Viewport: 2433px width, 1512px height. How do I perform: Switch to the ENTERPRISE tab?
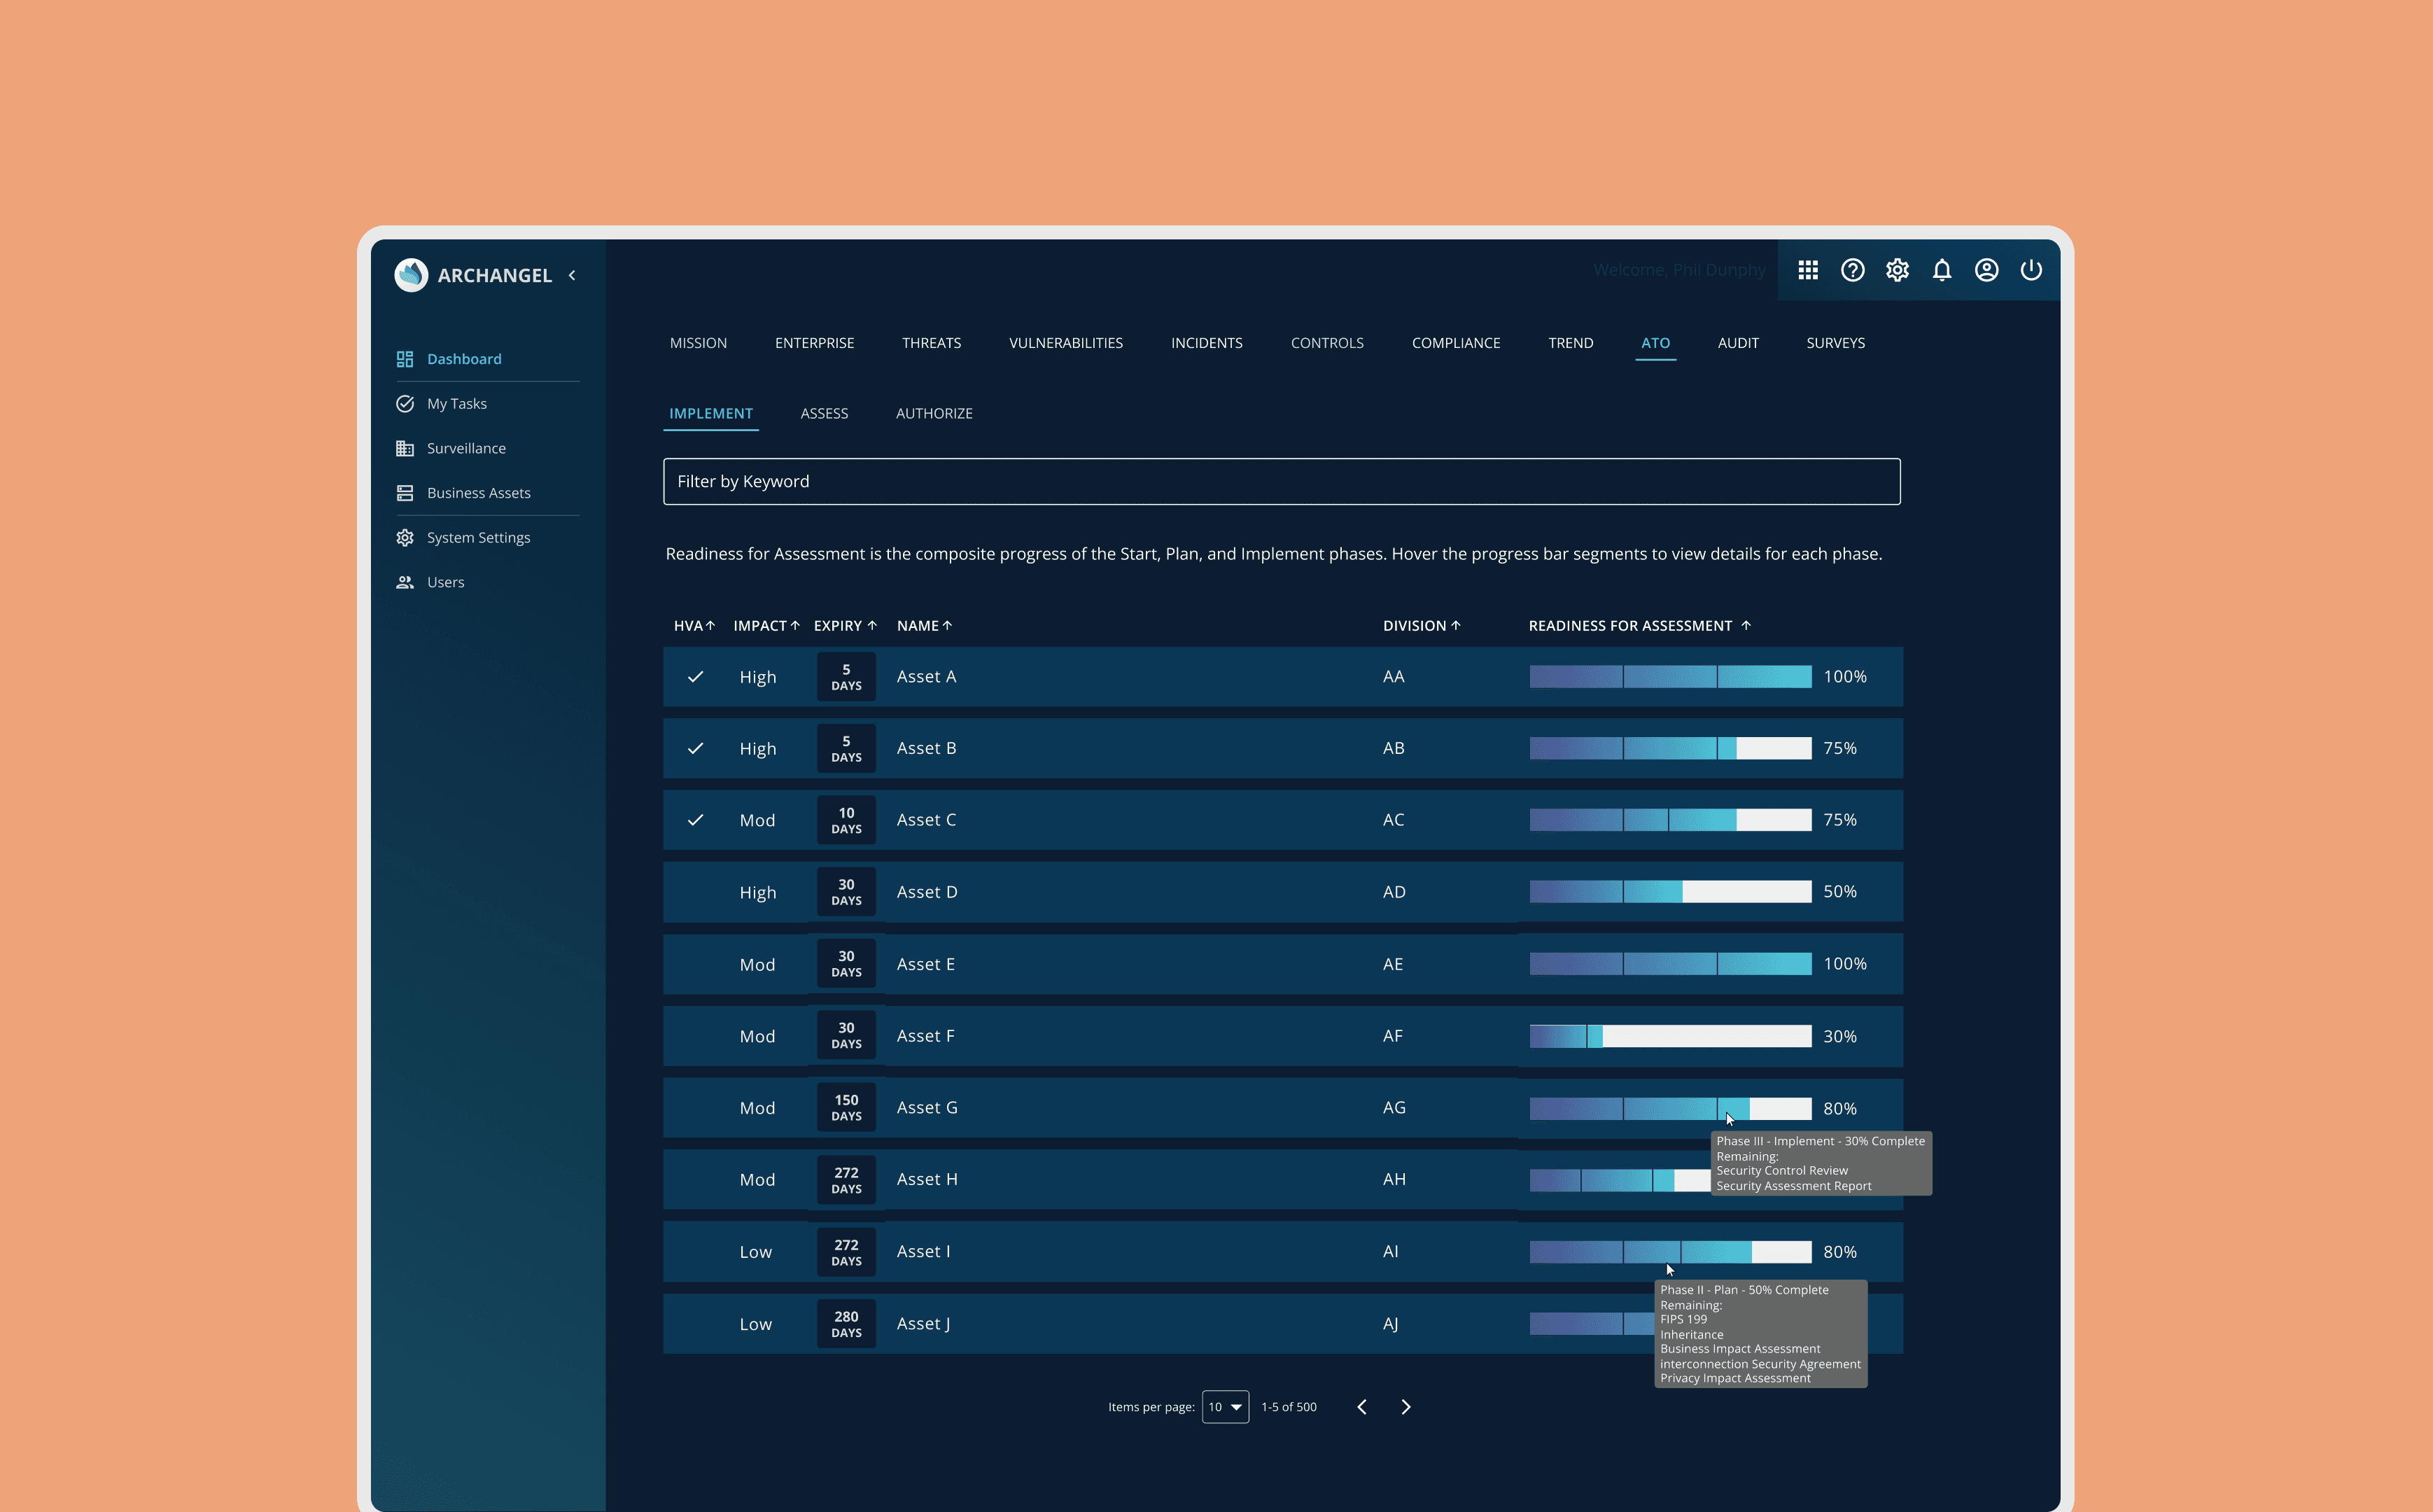[813, 343]
